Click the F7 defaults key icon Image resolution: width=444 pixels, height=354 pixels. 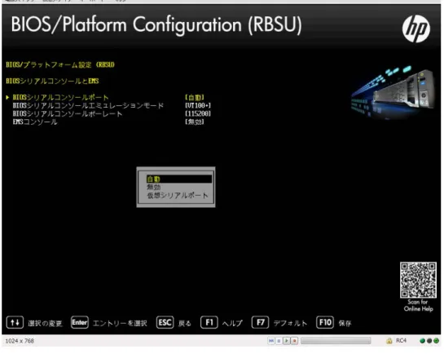[x=260, y=322]
